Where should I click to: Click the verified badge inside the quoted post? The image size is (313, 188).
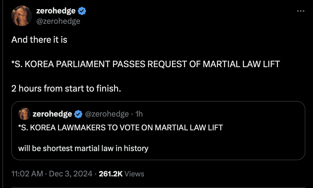coord(78,114)
